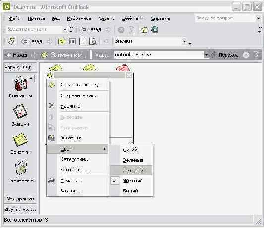
Task: Expand the Цвет submenu arrow
Action: (x=105, y=149)
